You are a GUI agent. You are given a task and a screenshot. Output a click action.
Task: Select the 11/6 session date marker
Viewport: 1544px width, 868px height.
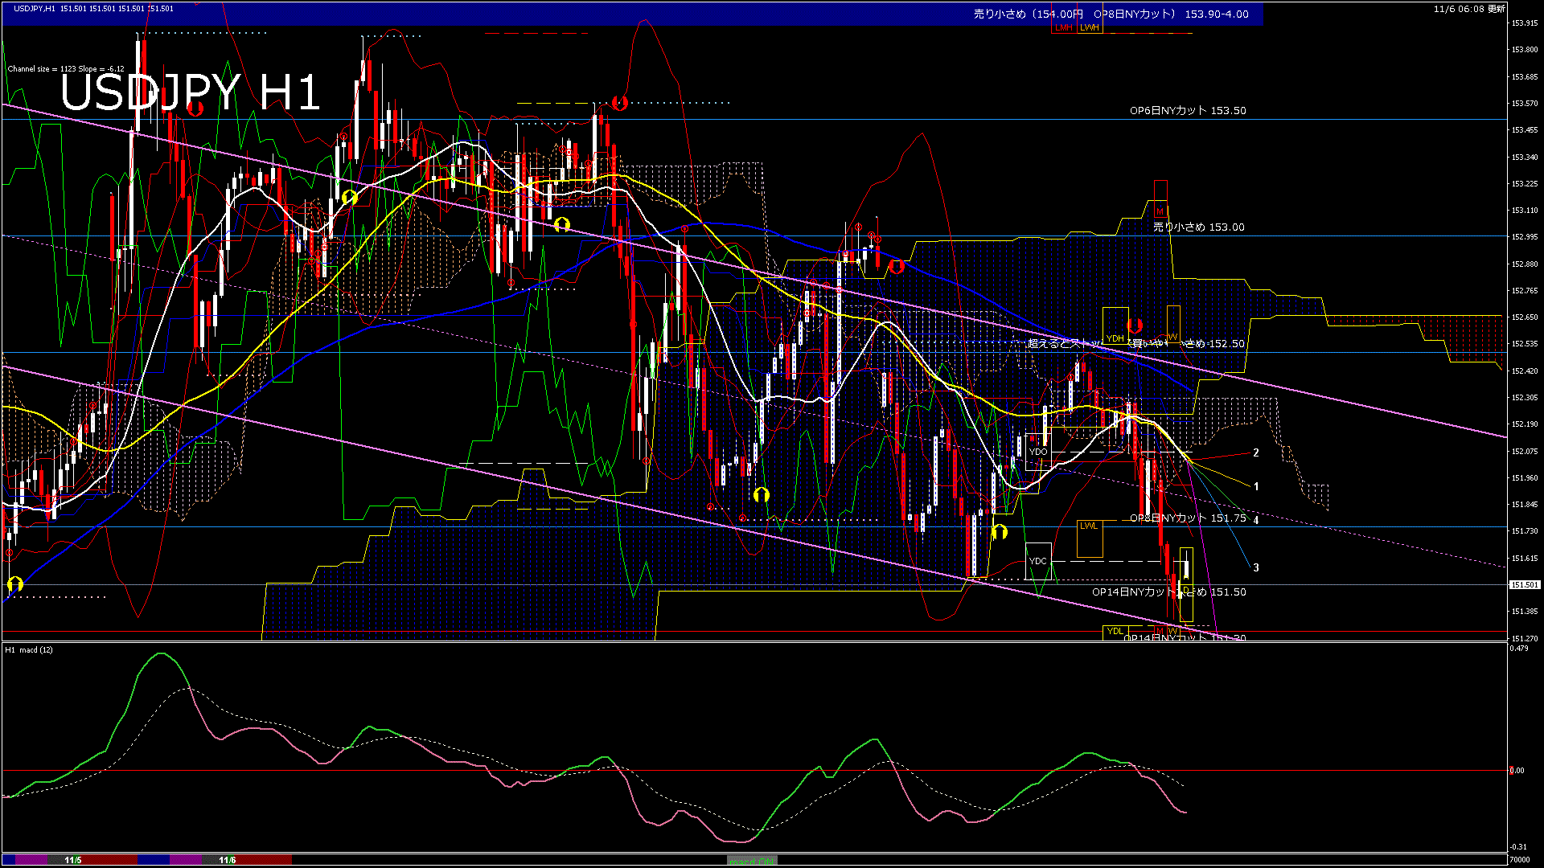click(228, 860)
